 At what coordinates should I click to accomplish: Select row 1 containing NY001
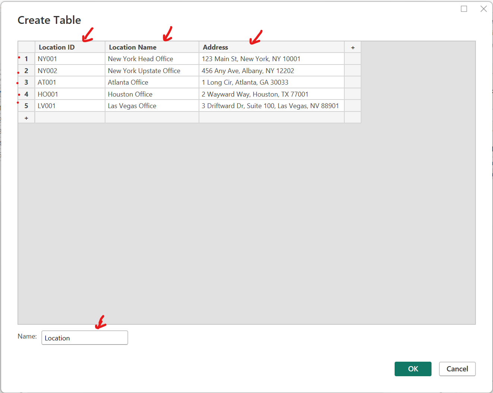[26, 59]
